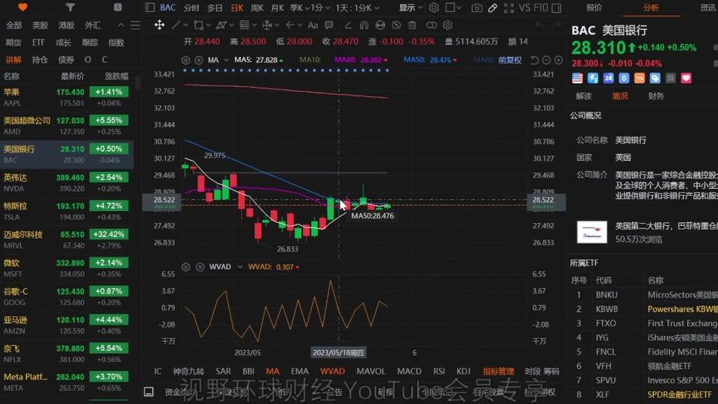Select 英伟达 NVDA in watchlist
718x404 pixels.
pos(67,183)
